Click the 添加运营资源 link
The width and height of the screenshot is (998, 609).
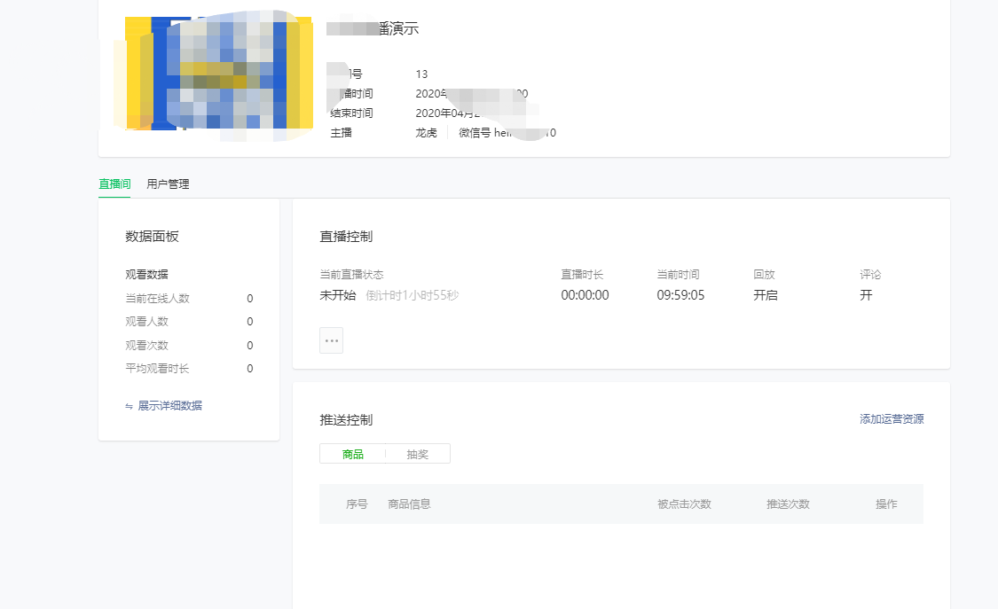[x=892, y=419]
